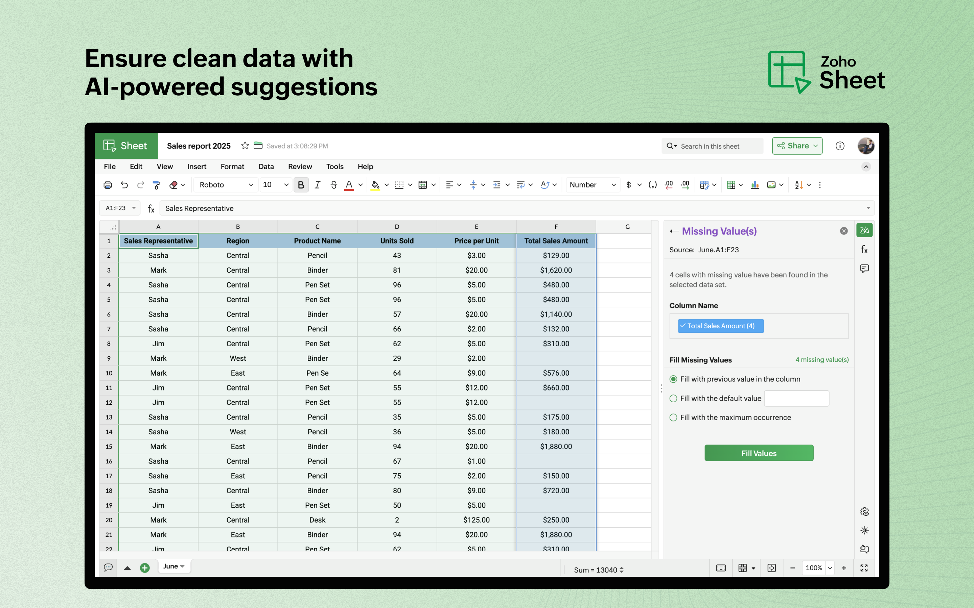Click the print icon in the toolbar
This screenshot has height=608, width=974.
click(x=108, y=185)
